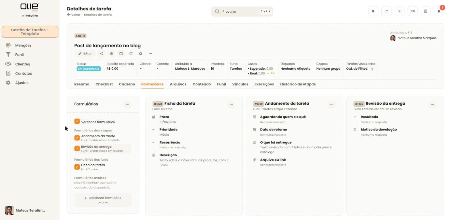Open the Gestão de Tarefas - Template selector
This screenshot has width=451, height=220.
tap(30, 32)
